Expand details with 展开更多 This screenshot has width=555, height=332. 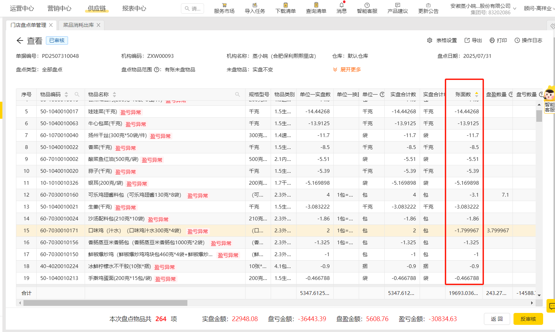(x=347, y=70)
